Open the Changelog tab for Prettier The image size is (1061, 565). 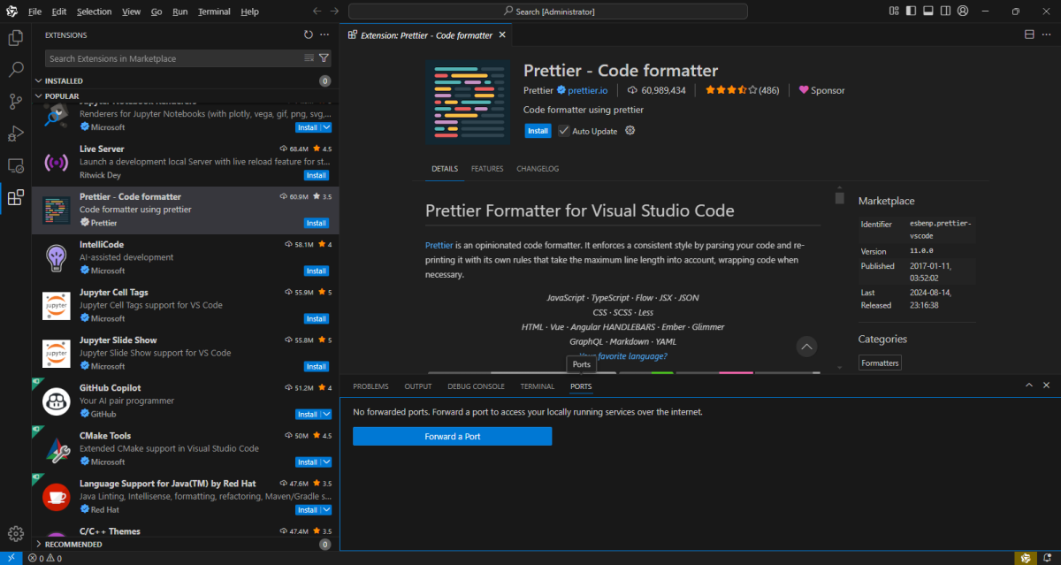(x=538, y=169)
